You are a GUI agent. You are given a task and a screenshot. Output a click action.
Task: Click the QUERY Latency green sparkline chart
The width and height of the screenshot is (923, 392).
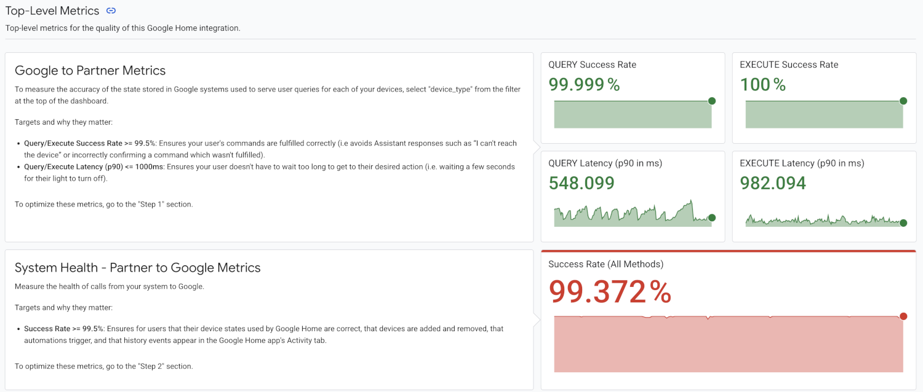[632, 216]
